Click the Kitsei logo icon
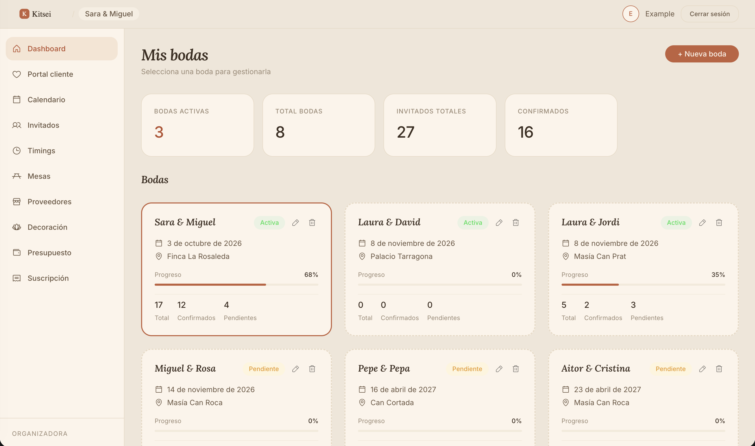Screen dimensions: 755x446 coord(24,14)
